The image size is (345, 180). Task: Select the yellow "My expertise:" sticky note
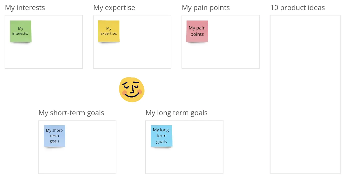point(109,31)
